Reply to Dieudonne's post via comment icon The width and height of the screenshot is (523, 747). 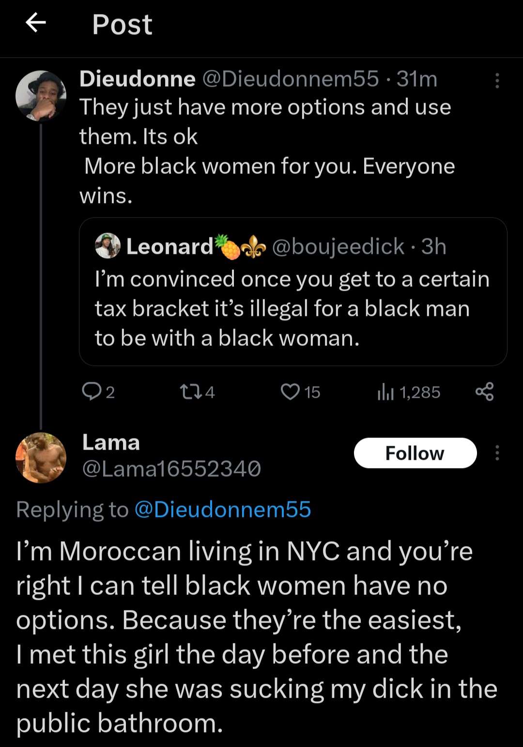click(x=91, y=391)
